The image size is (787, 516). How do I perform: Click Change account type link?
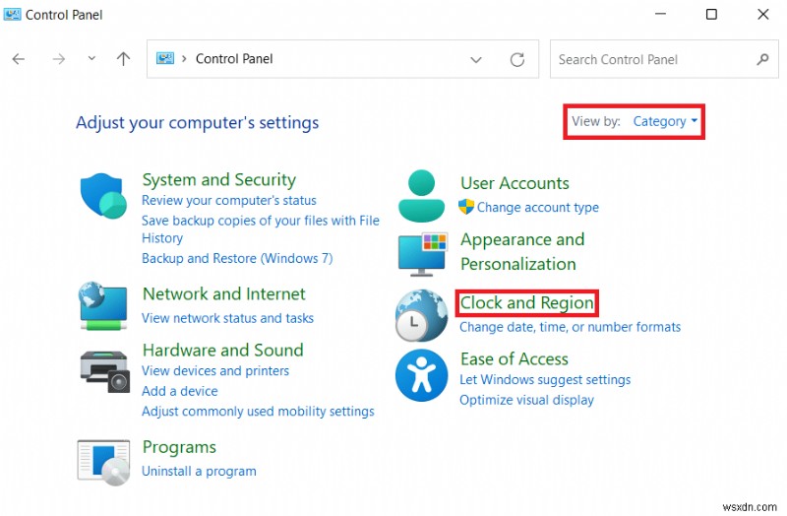pyautogui.click(x=537, y=208)
